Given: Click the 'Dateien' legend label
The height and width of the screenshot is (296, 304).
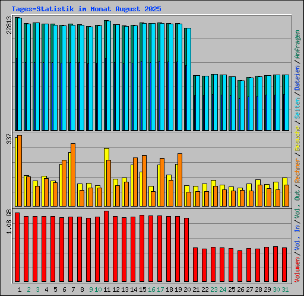Looking at the screenshot, I should click(297, 78).
